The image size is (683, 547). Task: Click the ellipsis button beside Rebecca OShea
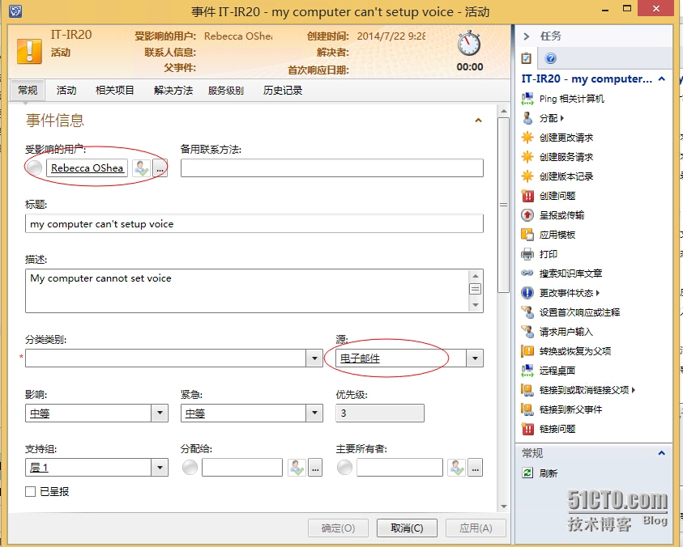tap(160, 168)
